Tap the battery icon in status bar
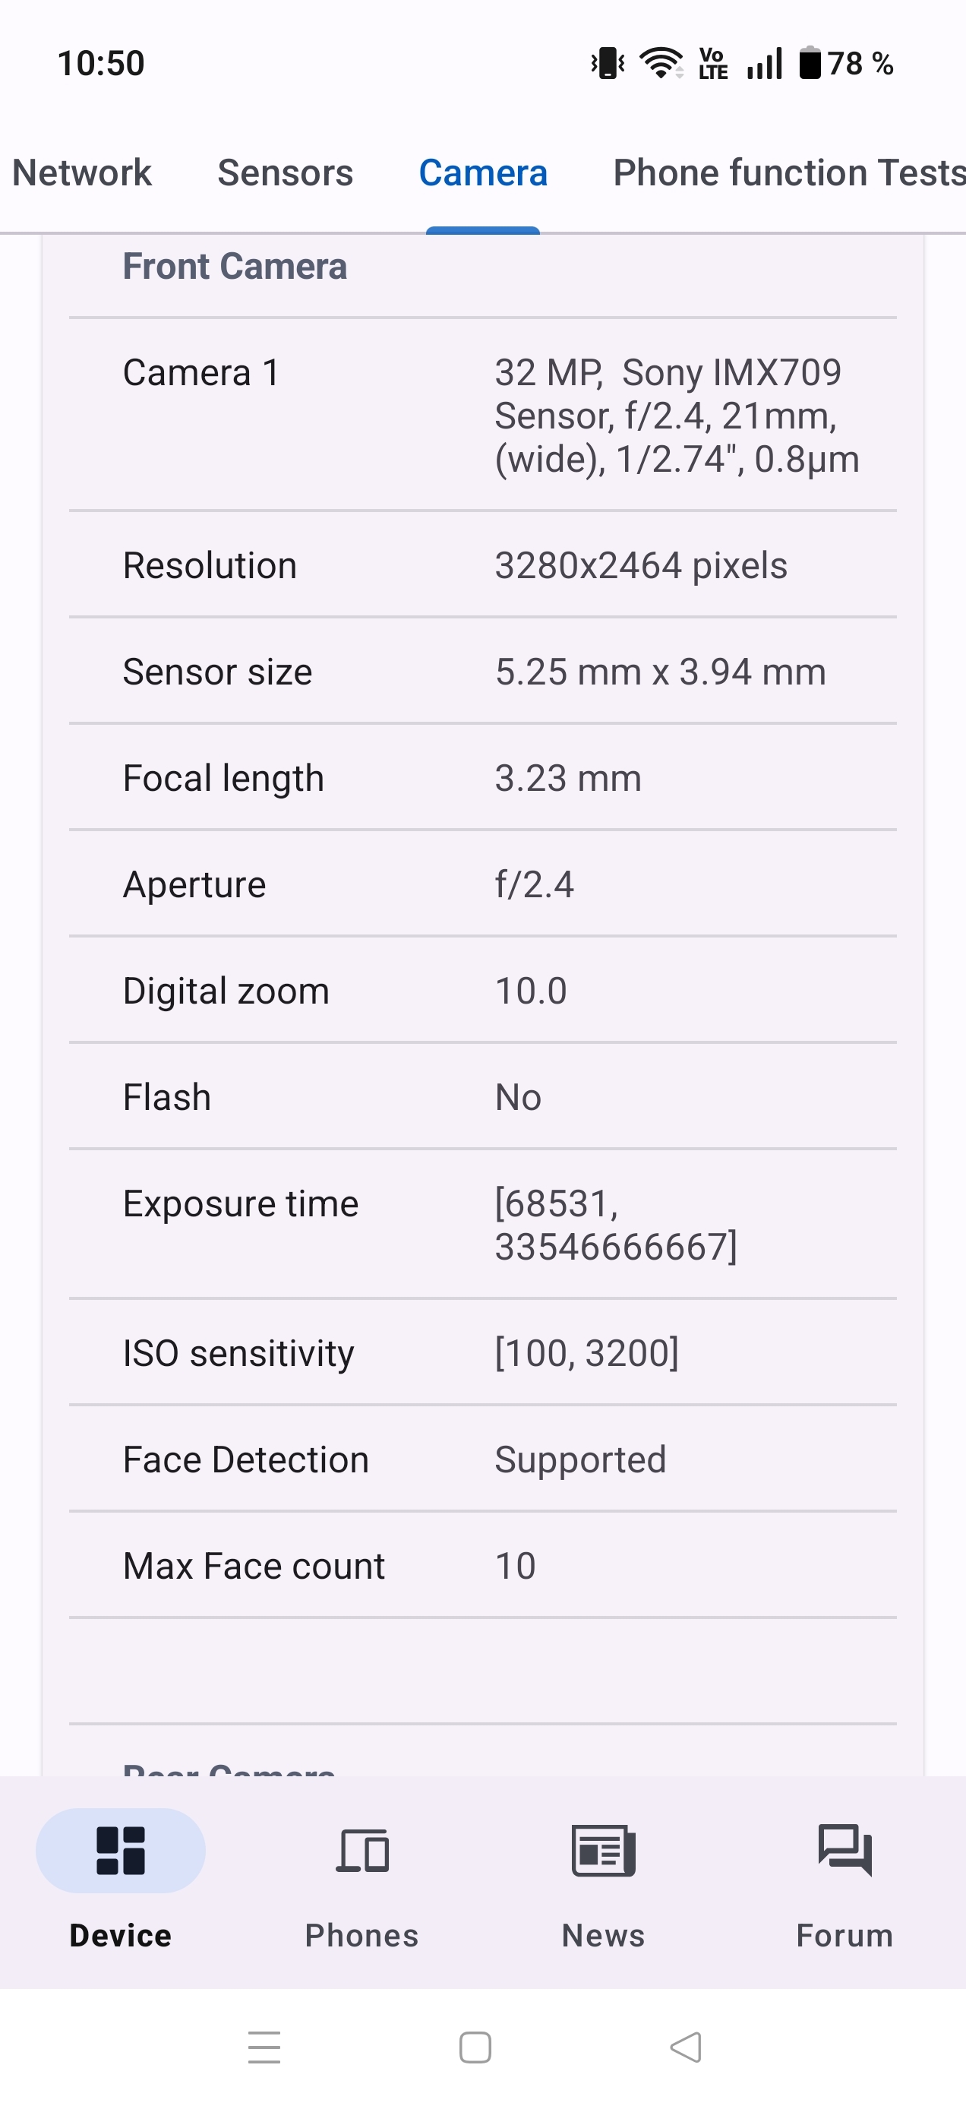Image resolution: width=966 pixels, height=2106 pixels. (809, 63)
